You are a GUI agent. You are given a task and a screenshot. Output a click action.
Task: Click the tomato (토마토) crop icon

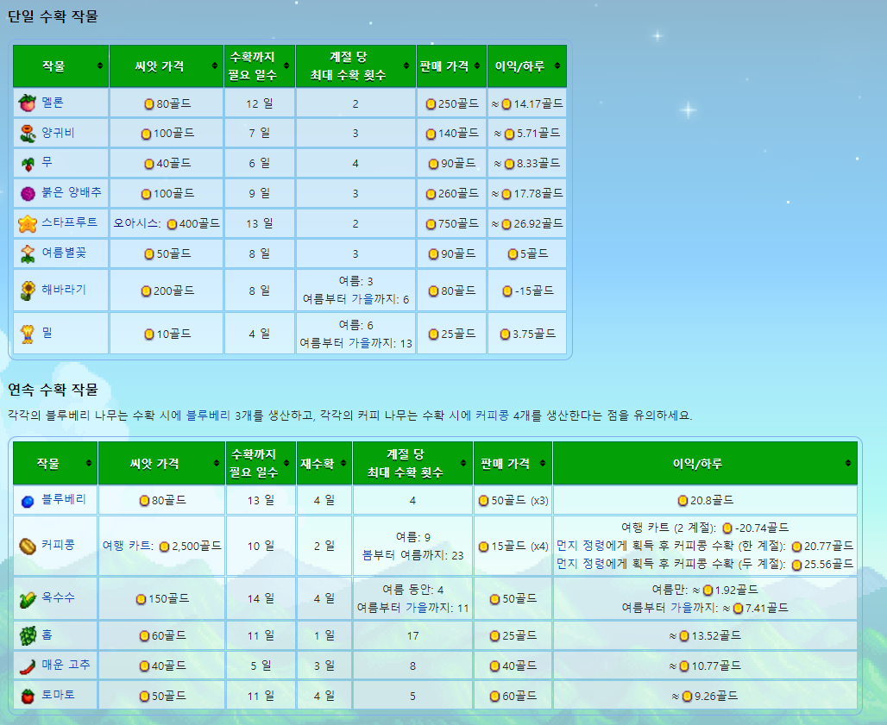pyautogui.click(x=27, y=697)
